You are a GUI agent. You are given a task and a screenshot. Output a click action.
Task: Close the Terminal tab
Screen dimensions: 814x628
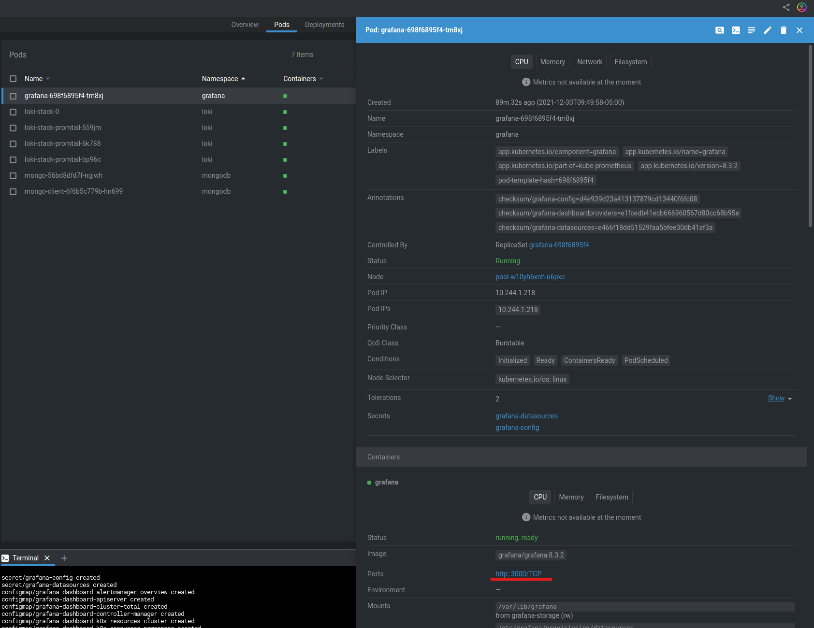pyautogui.click(x=47, y=558)
